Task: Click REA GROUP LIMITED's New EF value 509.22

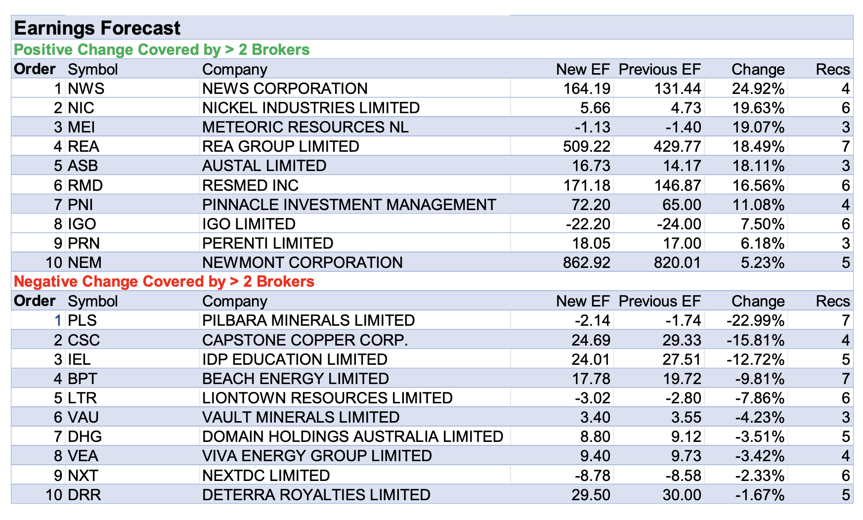Action: click(586, 146)
